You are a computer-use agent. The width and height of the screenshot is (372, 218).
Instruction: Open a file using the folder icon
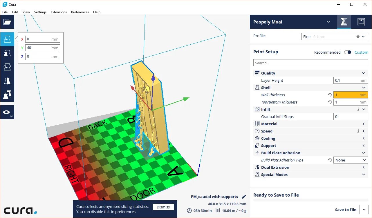coord(7,22)
